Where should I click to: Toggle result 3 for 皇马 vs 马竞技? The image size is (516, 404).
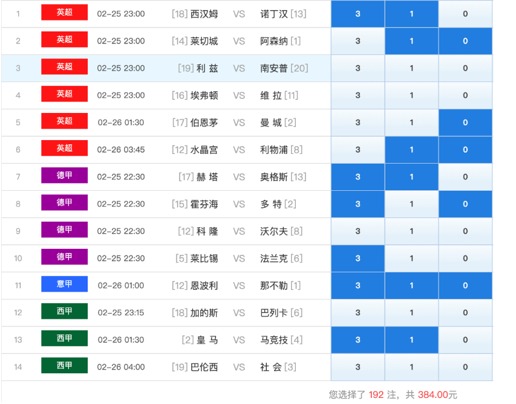pos(358,340)
